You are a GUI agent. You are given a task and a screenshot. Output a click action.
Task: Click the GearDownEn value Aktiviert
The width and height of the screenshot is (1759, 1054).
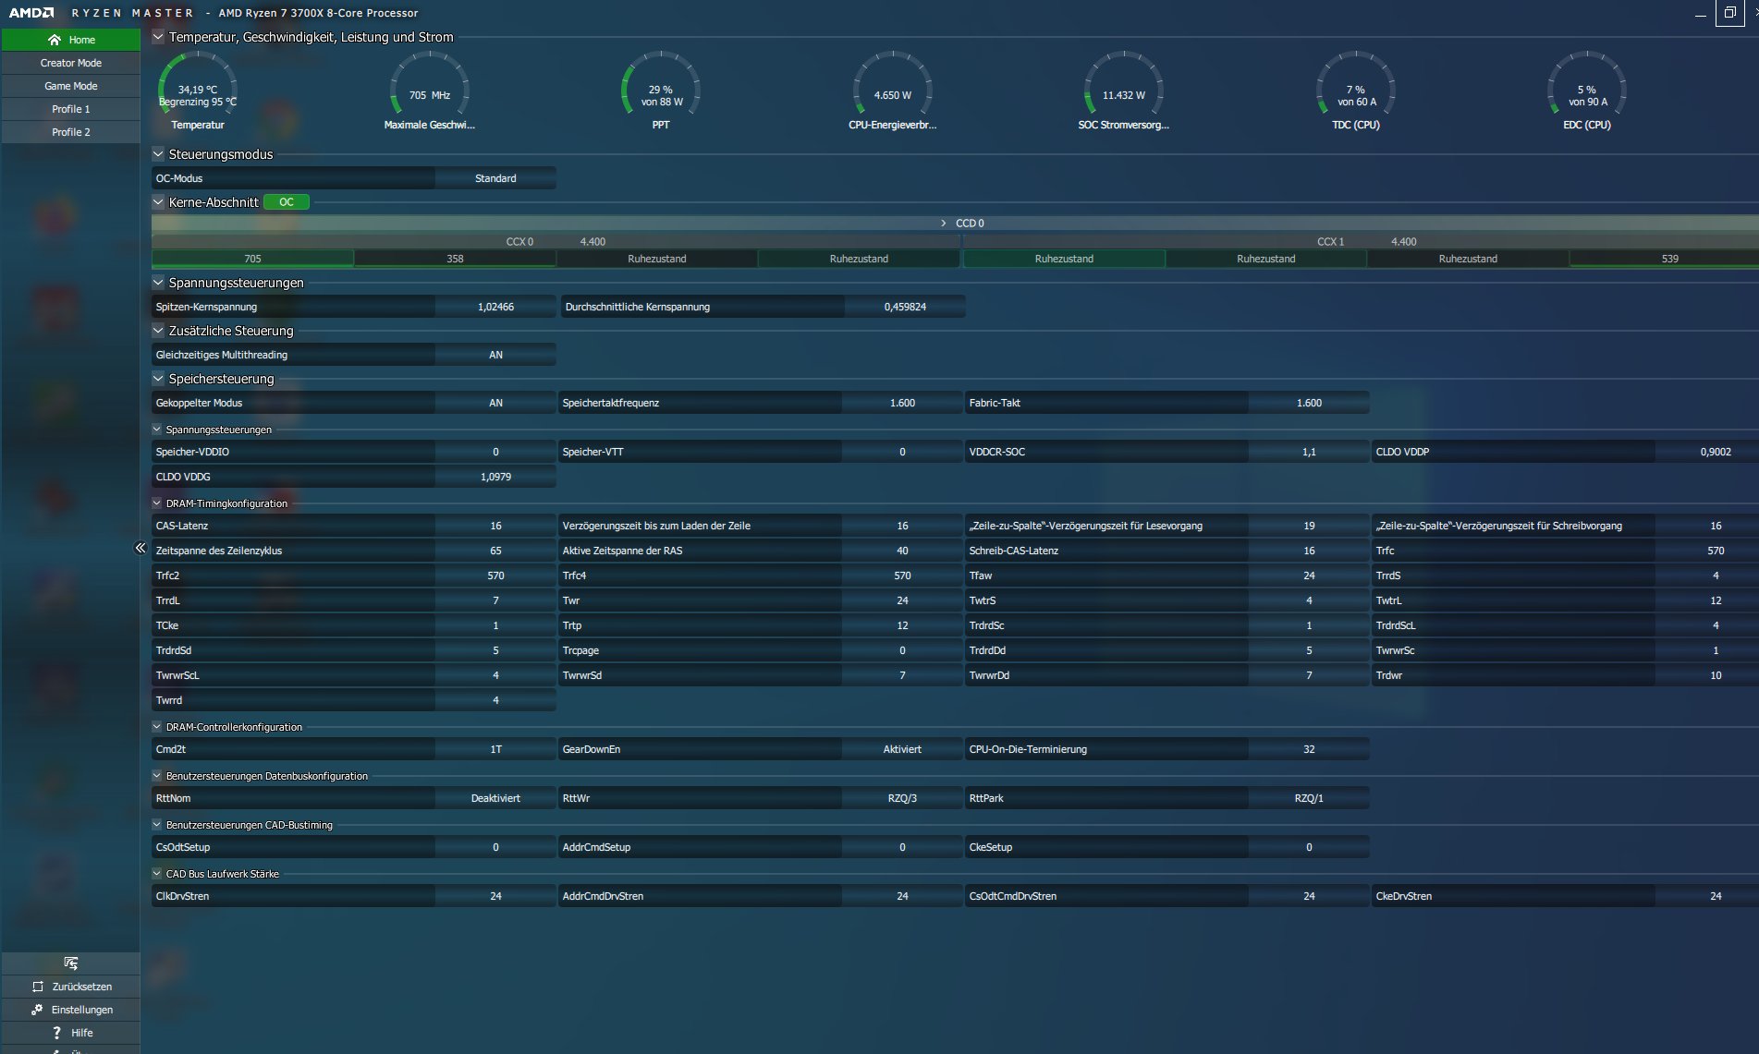902,749
